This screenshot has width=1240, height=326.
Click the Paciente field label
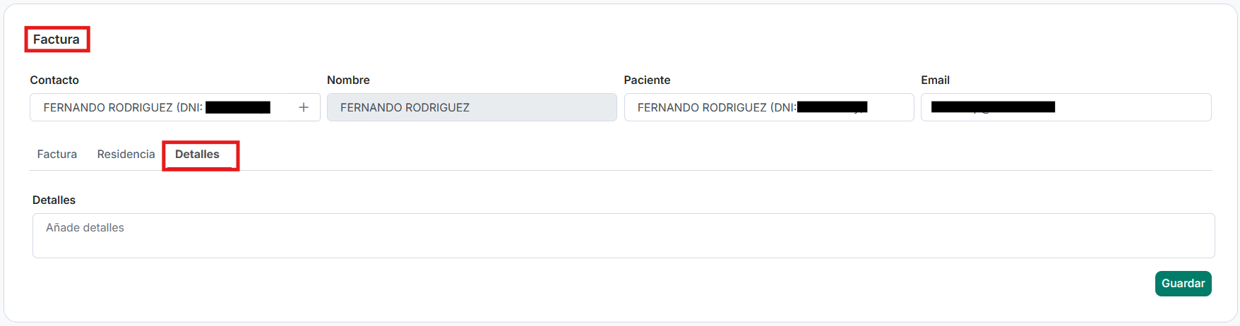pyautogui.click(x=647, y=80)
